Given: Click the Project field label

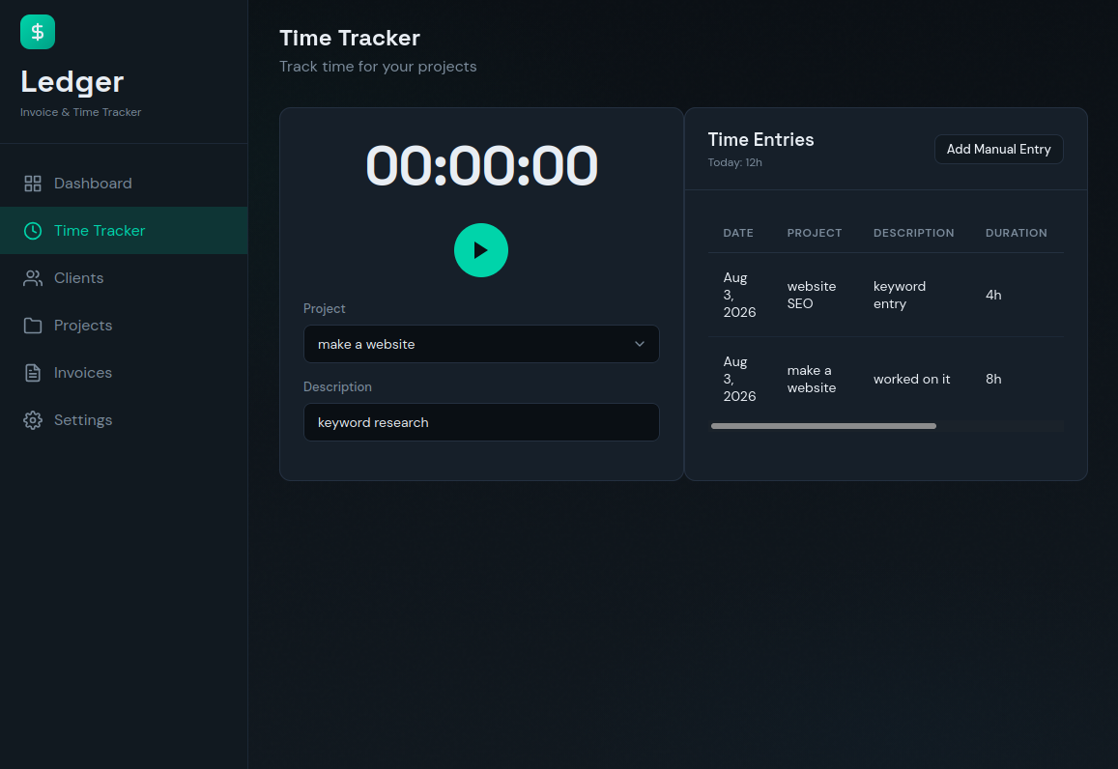Looking at the screenshot, I should (324, 308).
